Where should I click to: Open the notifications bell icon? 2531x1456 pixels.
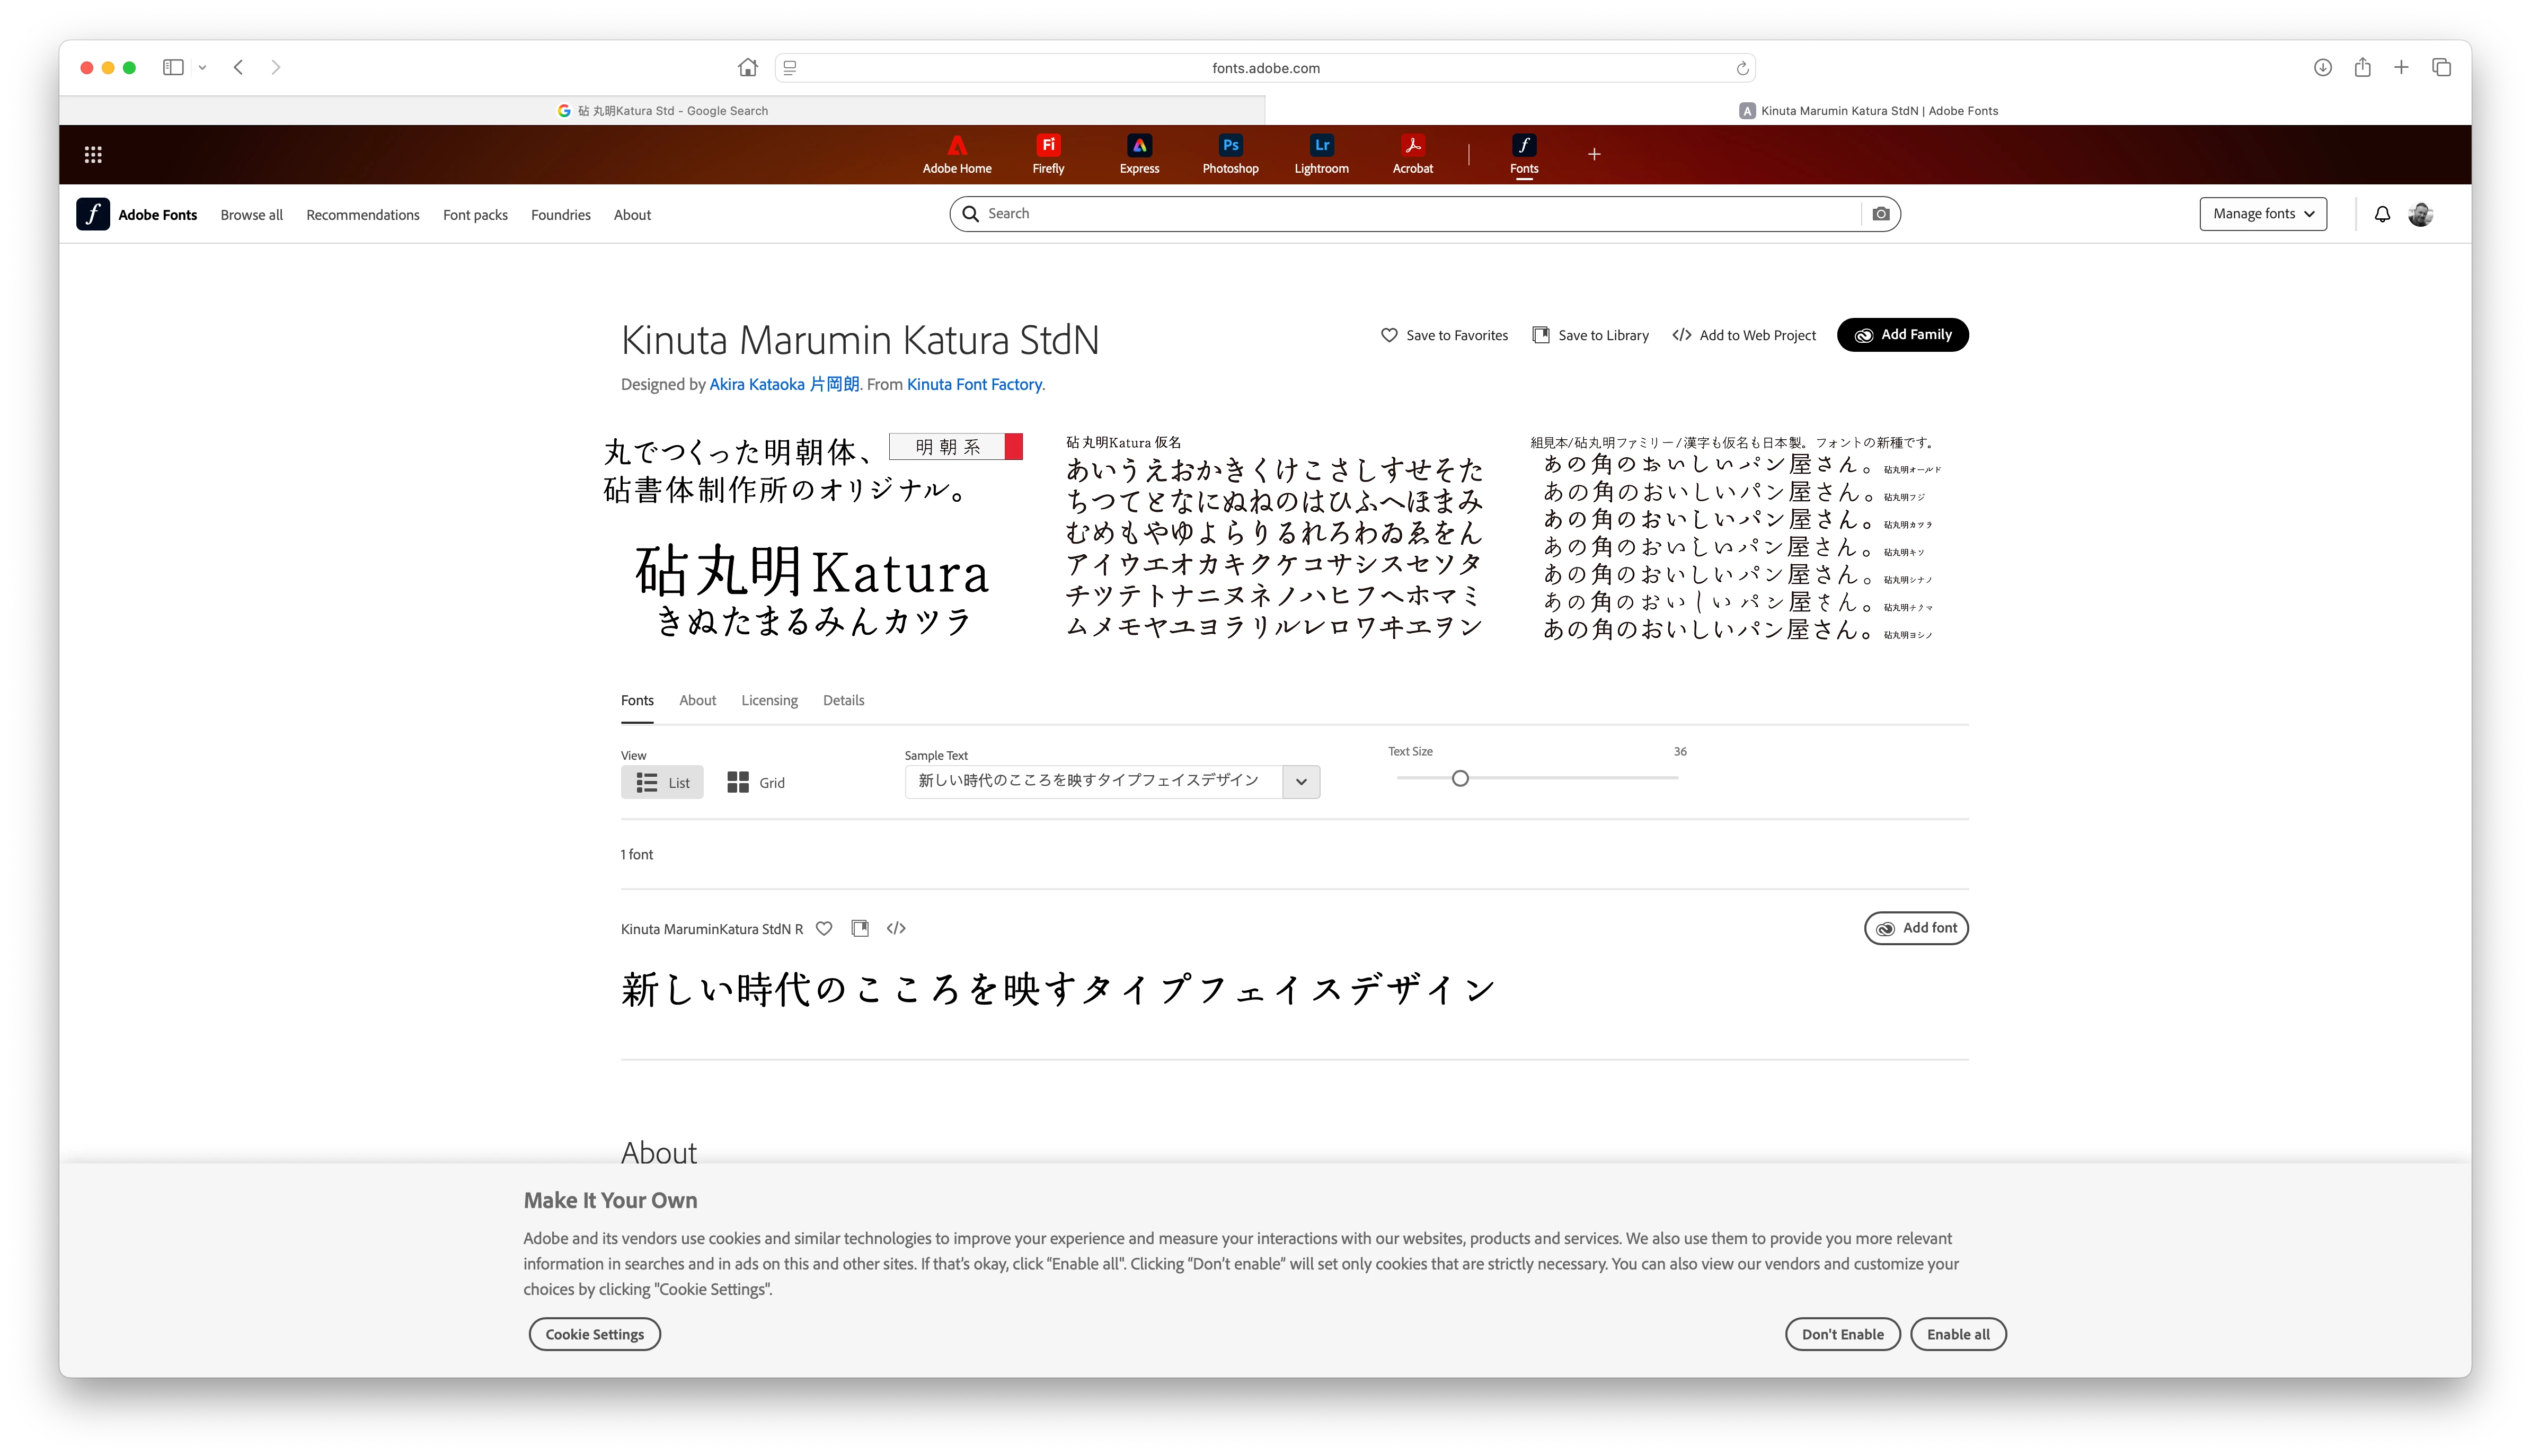click(2382, 214)
